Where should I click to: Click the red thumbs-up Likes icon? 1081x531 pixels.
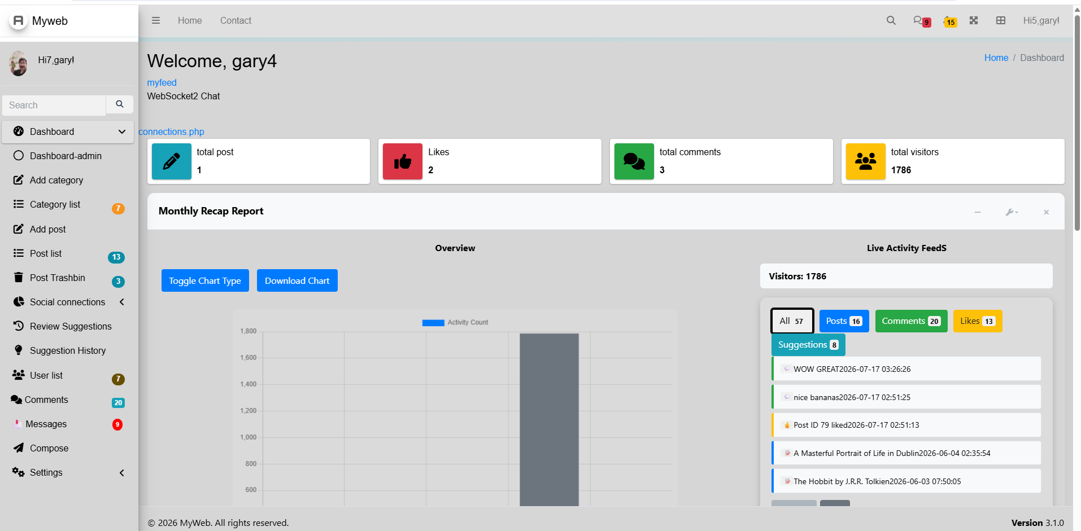coord(403,161)
